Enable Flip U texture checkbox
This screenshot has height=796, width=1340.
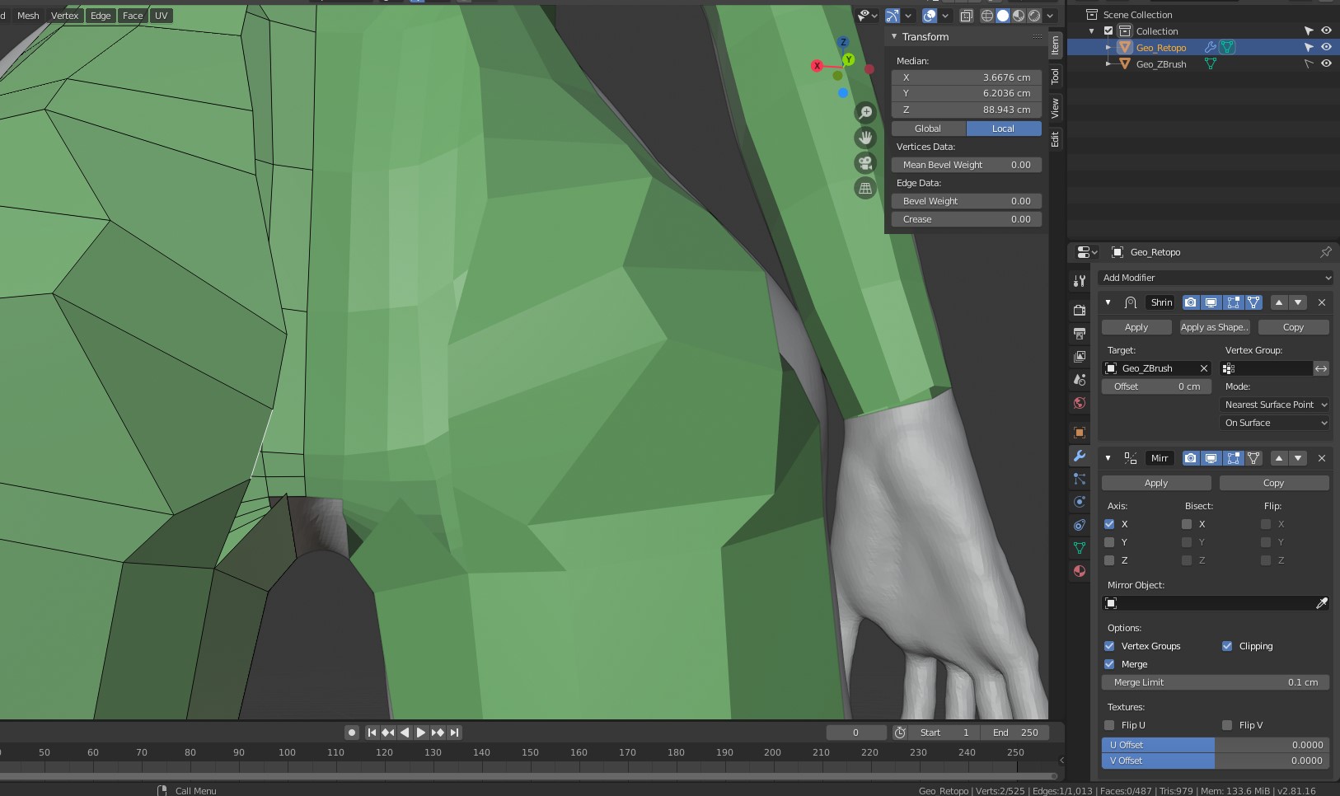click(x=1109, y=725)
